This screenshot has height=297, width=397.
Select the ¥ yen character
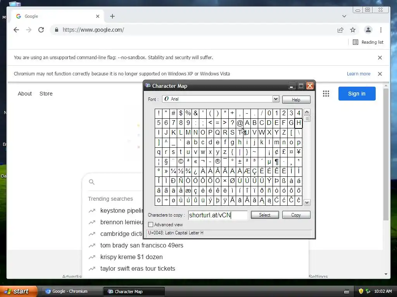click(x=299, y=152)
